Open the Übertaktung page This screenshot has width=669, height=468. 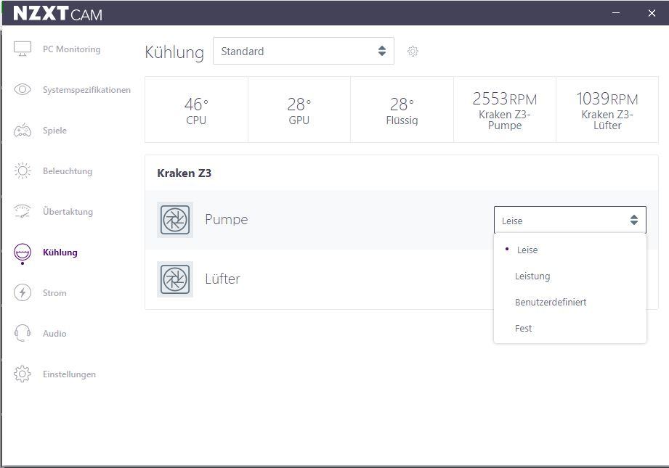pyautogui.click(x=68, y=211)
